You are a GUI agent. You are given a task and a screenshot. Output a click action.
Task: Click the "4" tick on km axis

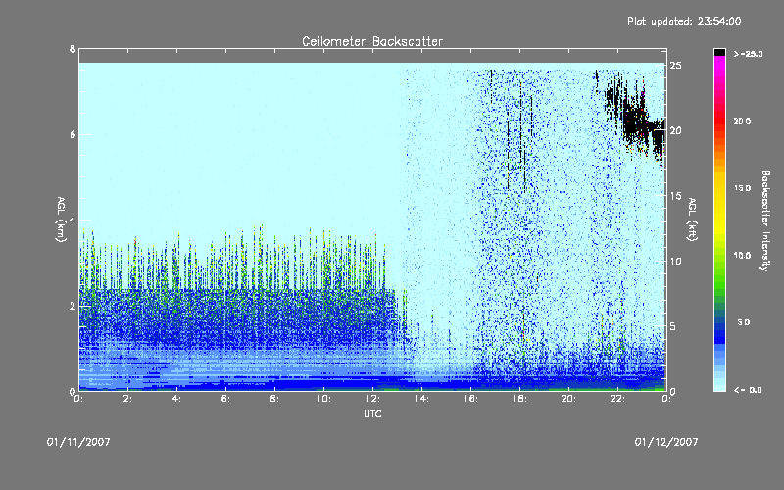point(73,220)
